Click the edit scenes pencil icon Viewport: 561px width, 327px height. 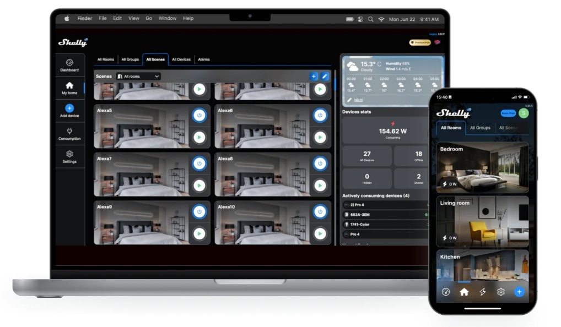pos(325,76)
